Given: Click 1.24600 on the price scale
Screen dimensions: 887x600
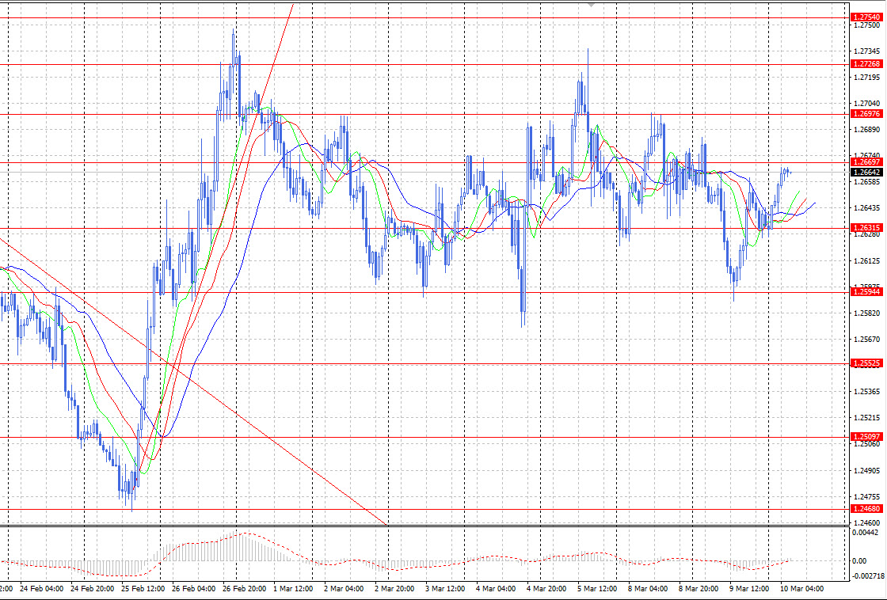Looking at the screenshot, I should [866, 523].
